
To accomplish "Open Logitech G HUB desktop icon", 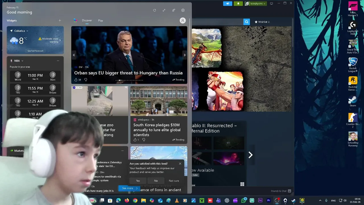I will click(353, 28).
